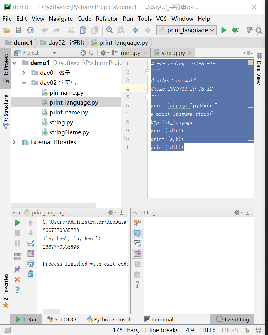Toggle tool window bars icon at bottom-left
Screen dimensions: 268x335
click(x=7, y=330)
